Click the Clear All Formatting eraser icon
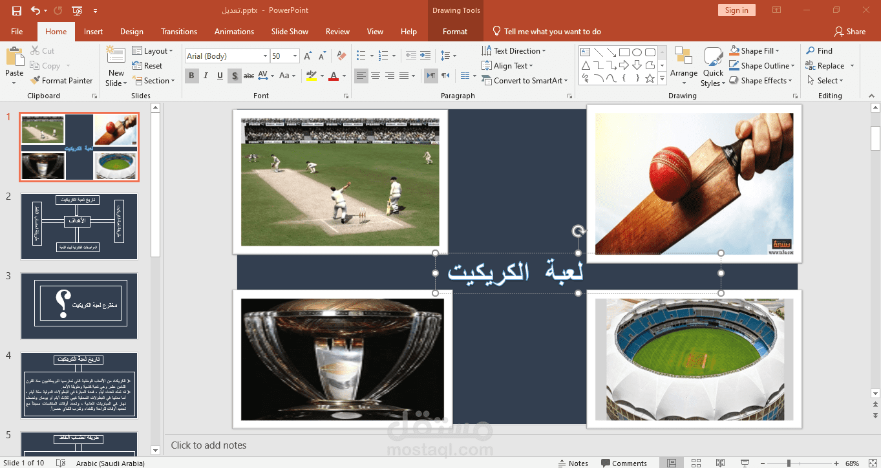This screenshot has width=881, height=468. (x=341, y=56)
